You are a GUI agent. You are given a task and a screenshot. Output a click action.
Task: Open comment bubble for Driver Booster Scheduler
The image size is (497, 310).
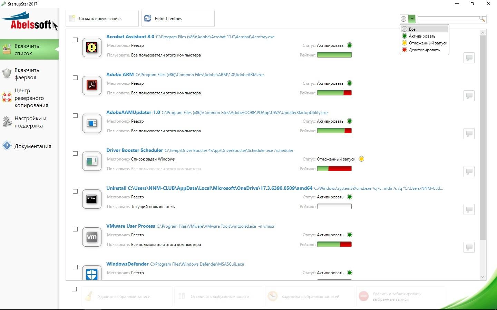click(x=469, y=172)
